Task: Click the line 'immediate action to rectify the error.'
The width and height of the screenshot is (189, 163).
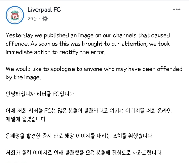Action: point(56,52)
